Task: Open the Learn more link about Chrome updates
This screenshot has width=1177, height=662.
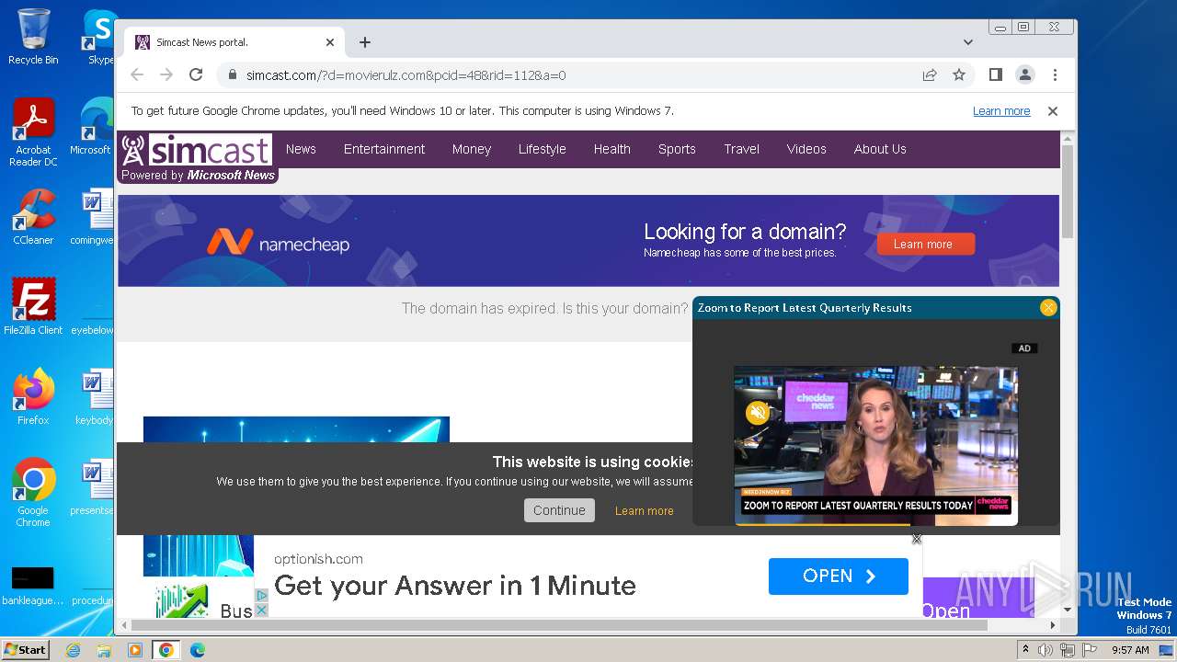Action: point(1001,111)
